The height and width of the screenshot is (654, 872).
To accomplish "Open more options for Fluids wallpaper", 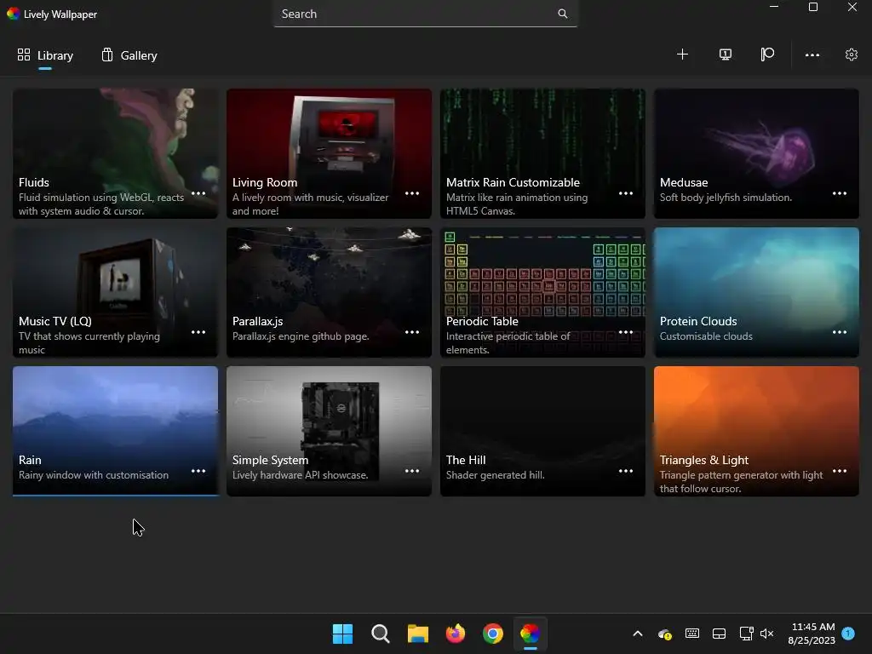I will (198, 193).
